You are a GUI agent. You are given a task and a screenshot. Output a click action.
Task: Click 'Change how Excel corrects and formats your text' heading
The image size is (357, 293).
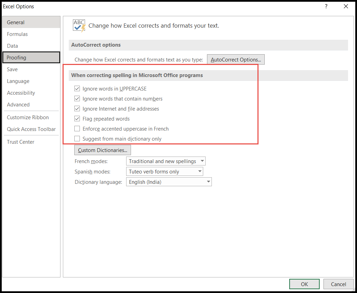[x=154, y=26]
